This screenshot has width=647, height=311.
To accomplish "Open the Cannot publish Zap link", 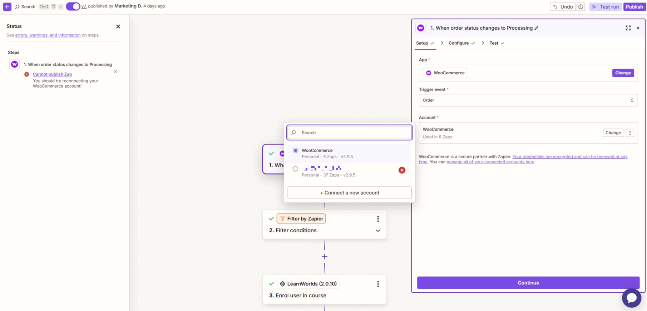I will [52, 74].
